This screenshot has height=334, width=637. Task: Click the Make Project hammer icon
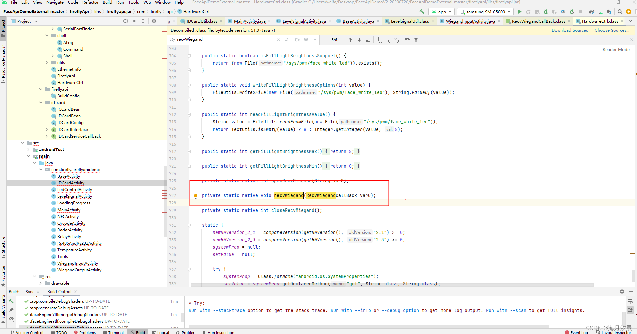pyautogui.click(x=422, y=12)
